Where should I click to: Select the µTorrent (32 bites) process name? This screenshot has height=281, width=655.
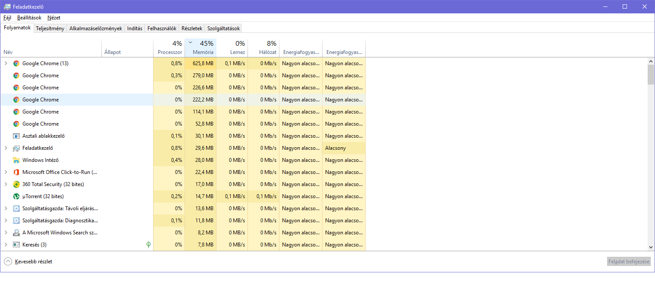pos(43,196)
